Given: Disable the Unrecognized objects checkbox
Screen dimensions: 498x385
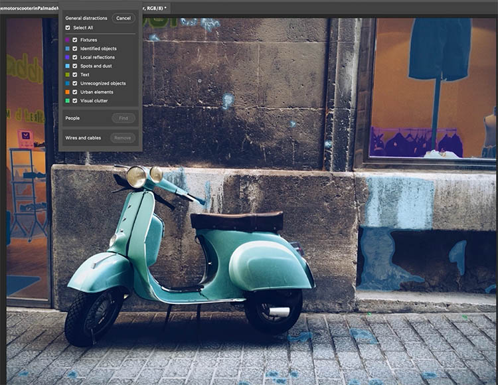Looking at the screenshot, I should tap(75, 83).
